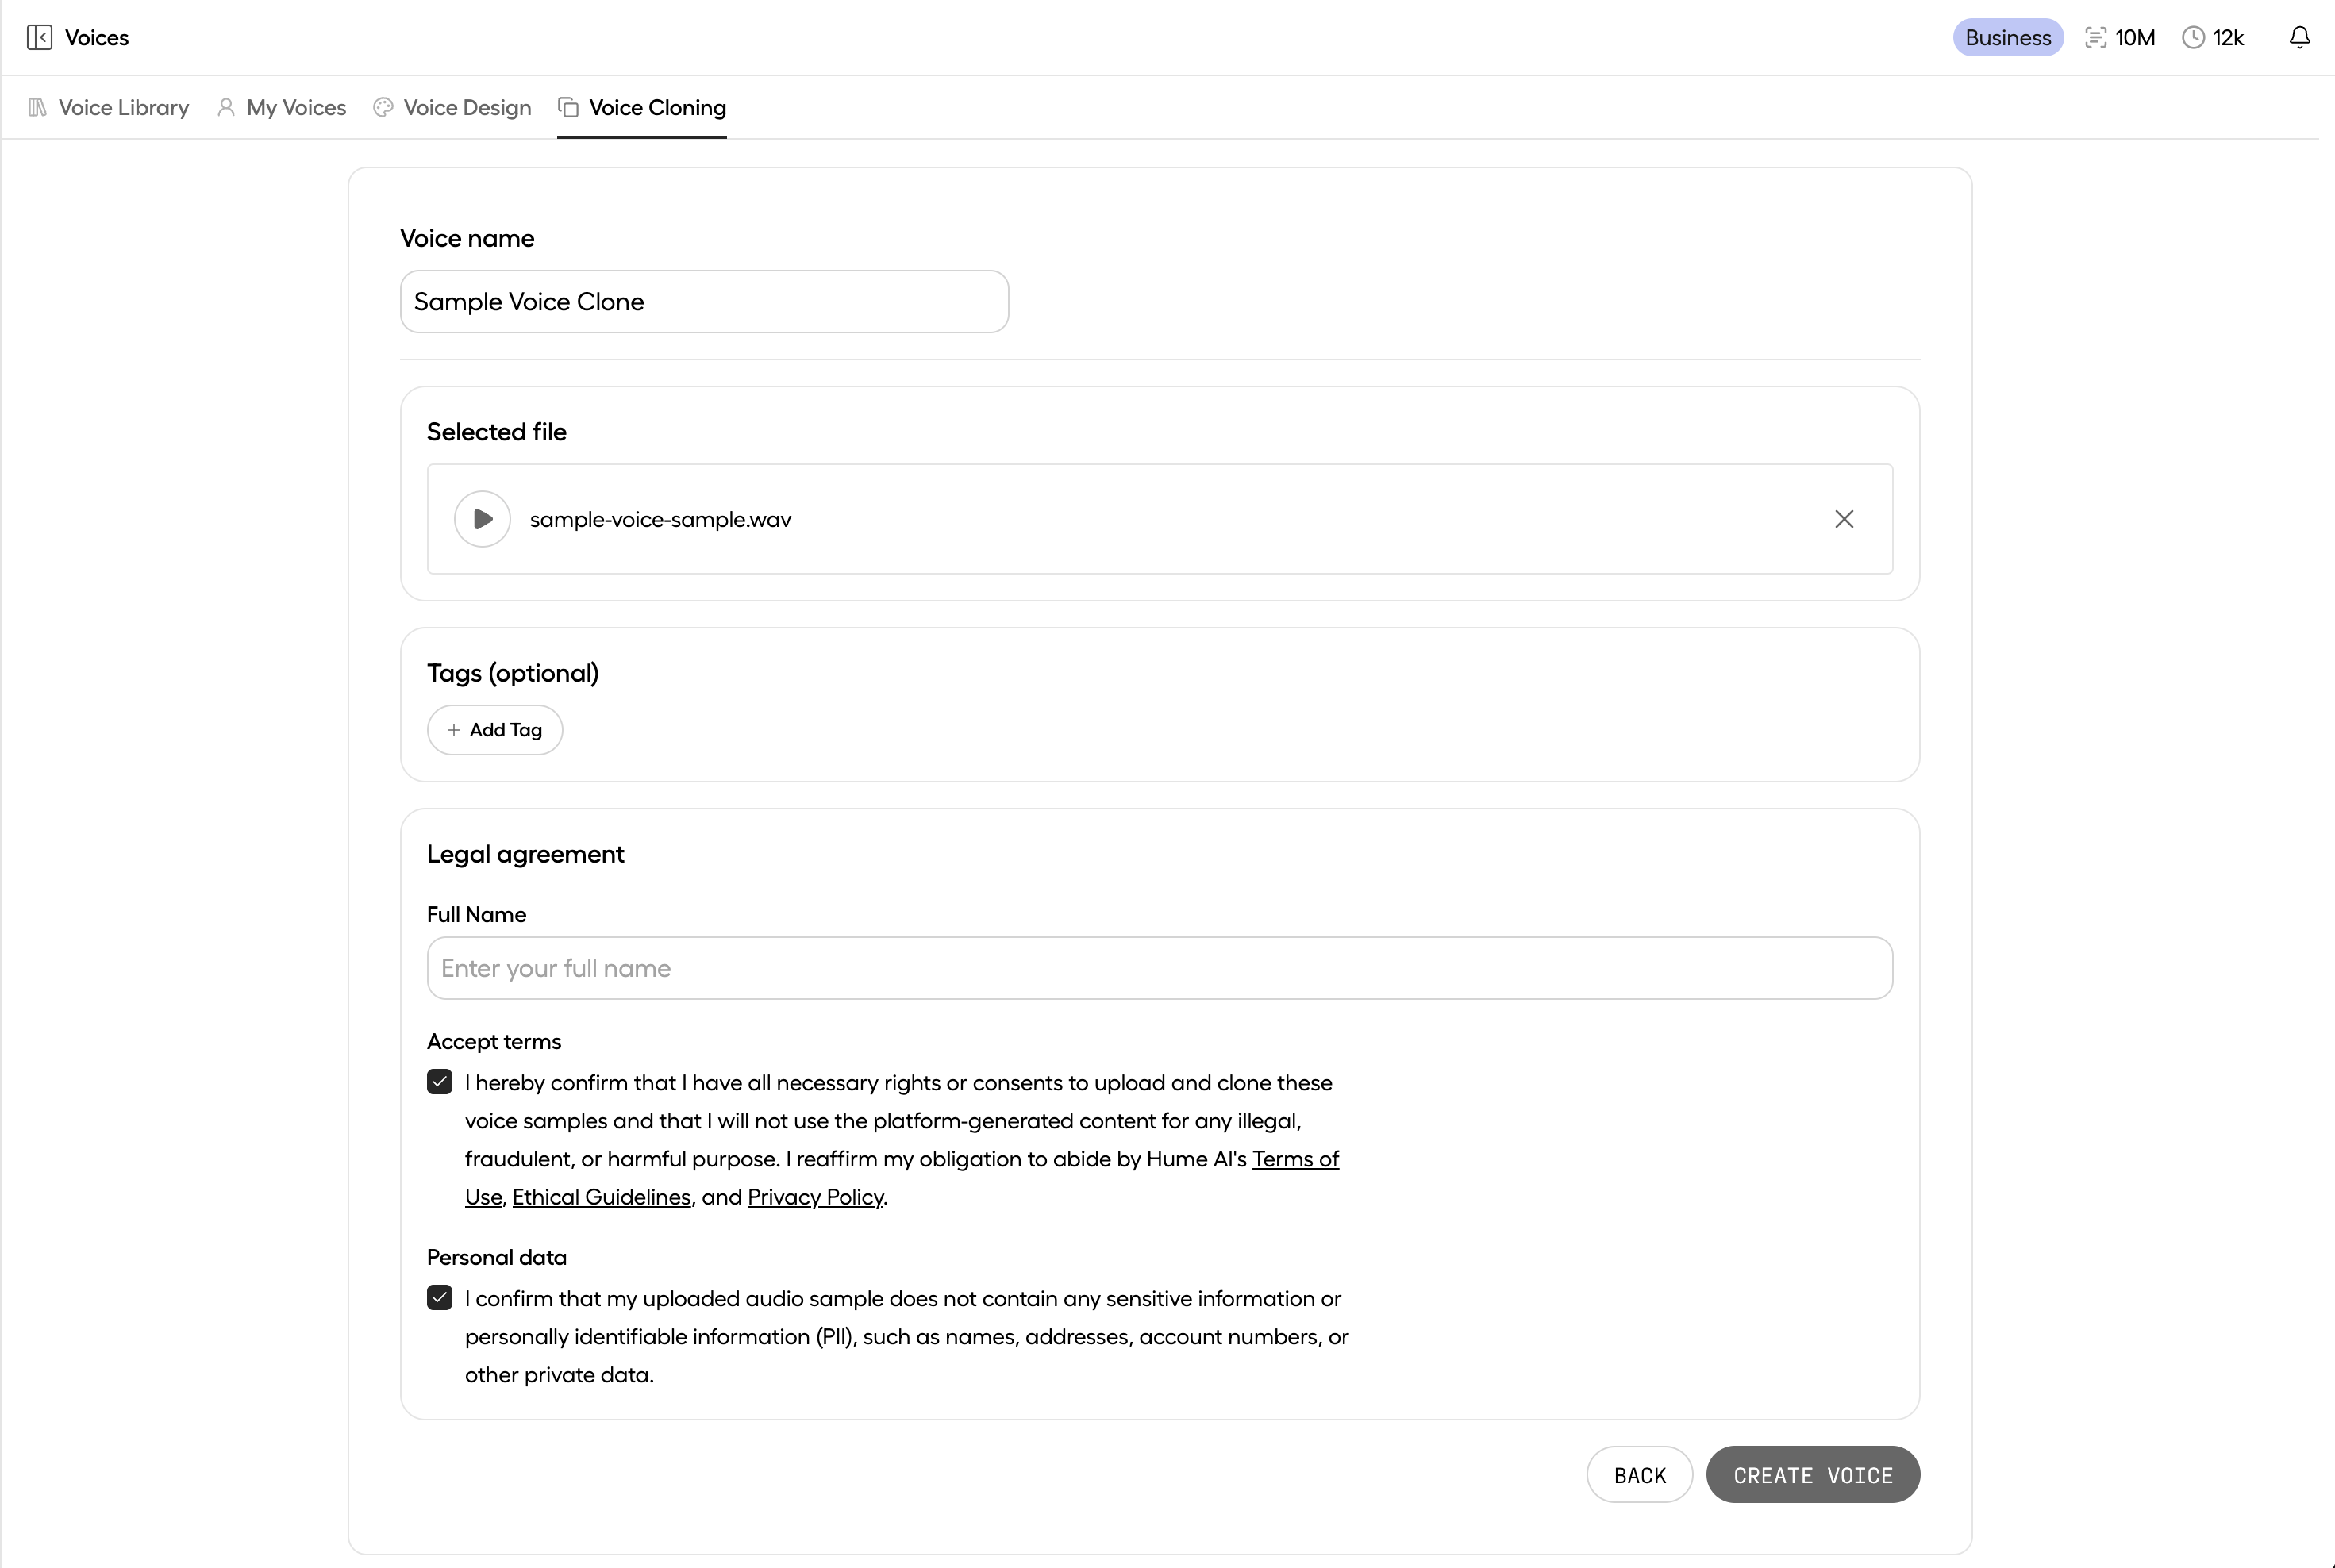Remove the selected sample-voice-sample.wav file
The width and height of the screenshot is (2335, 1568).
click(x=1844, y=519)
